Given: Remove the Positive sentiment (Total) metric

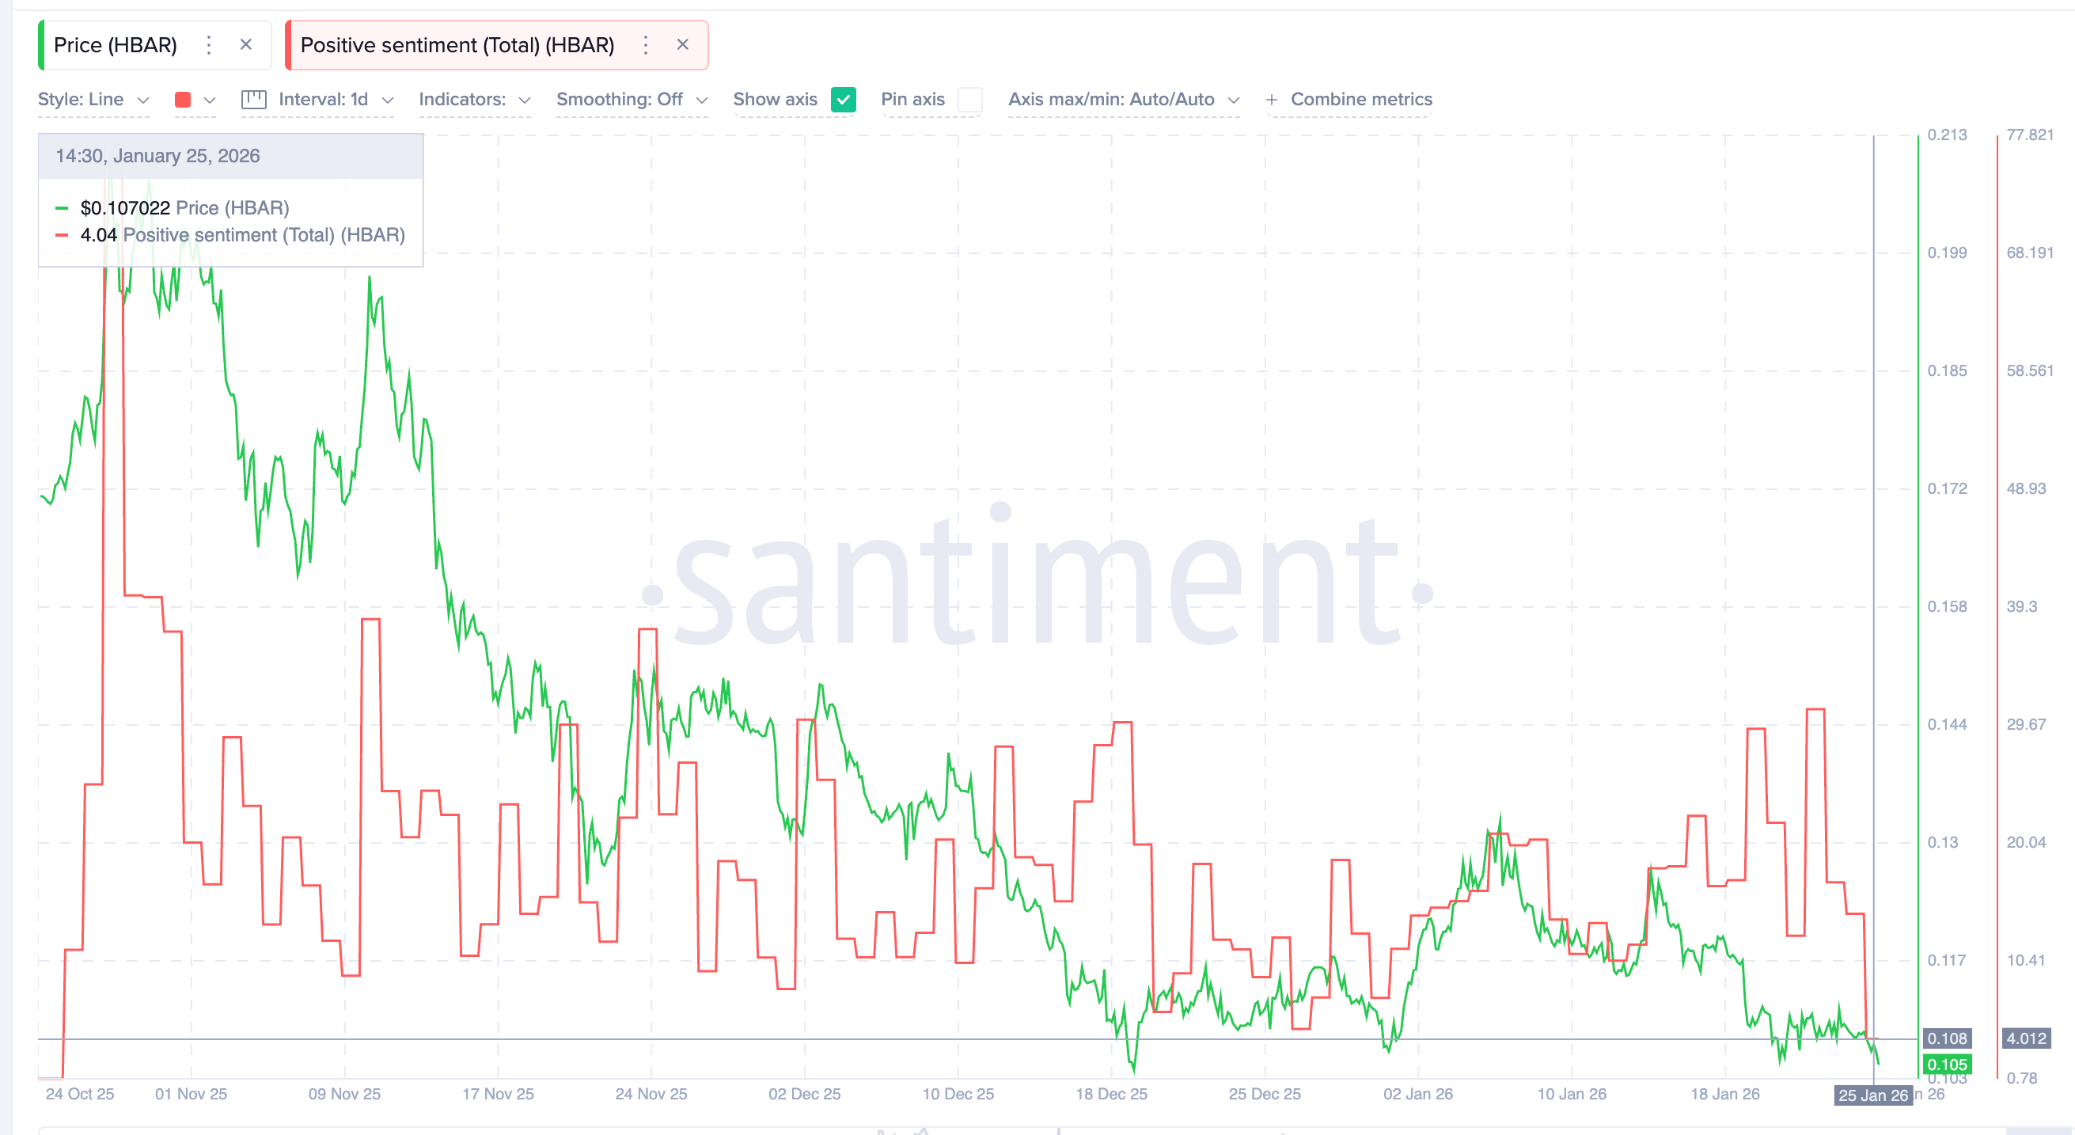Looking at the screenshot, I should pyautogui.click(x=682, y=45).
